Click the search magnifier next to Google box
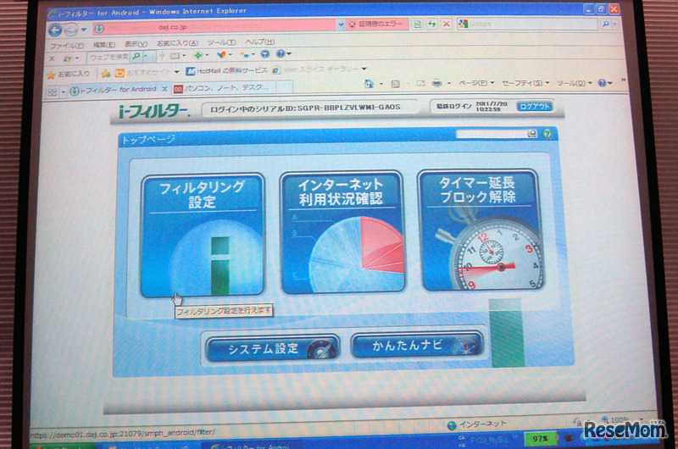Image resolution: width=678 pixels, height=449 pixels. click(605, 25)
